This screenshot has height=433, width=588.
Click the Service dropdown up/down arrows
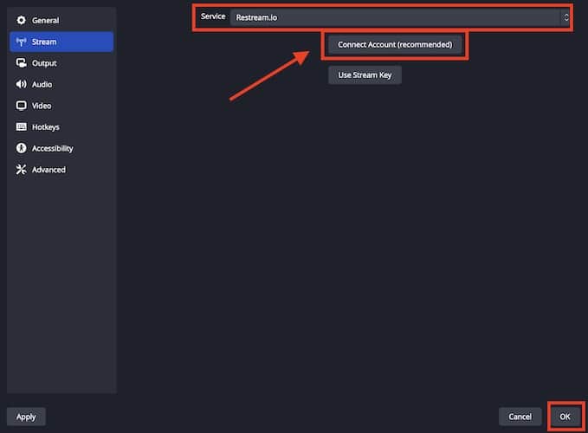565,16
